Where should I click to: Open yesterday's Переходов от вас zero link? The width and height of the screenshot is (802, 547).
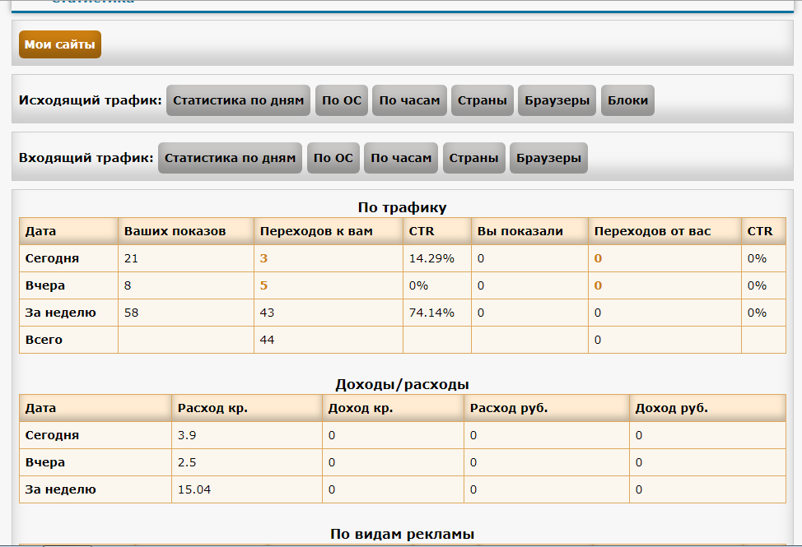598,285
